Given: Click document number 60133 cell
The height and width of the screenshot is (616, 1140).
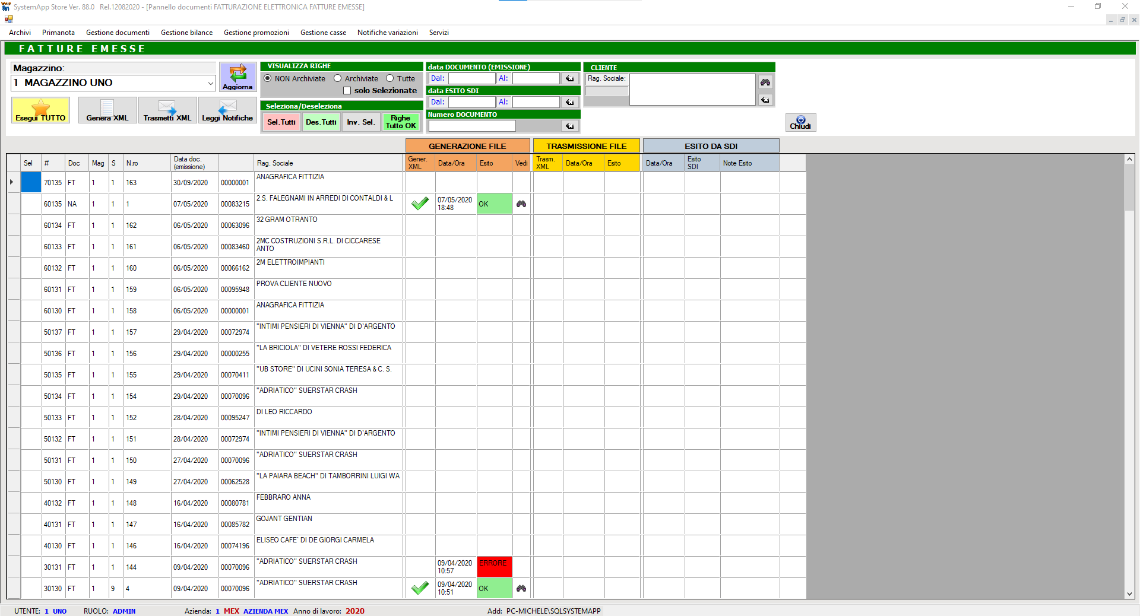Looking at the screenshot, I should pos(53,247).
